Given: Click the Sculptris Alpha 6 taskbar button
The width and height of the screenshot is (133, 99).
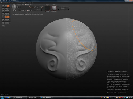Looking at the screenshot, I should pos(33,98).
